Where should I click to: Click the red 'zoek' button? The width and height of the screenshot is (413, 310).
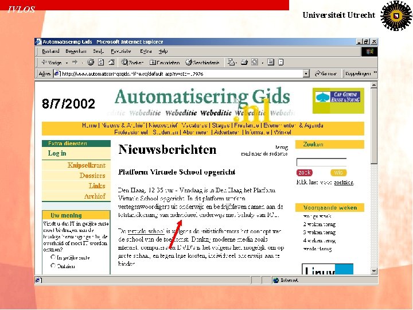click(x=304, y=172)
